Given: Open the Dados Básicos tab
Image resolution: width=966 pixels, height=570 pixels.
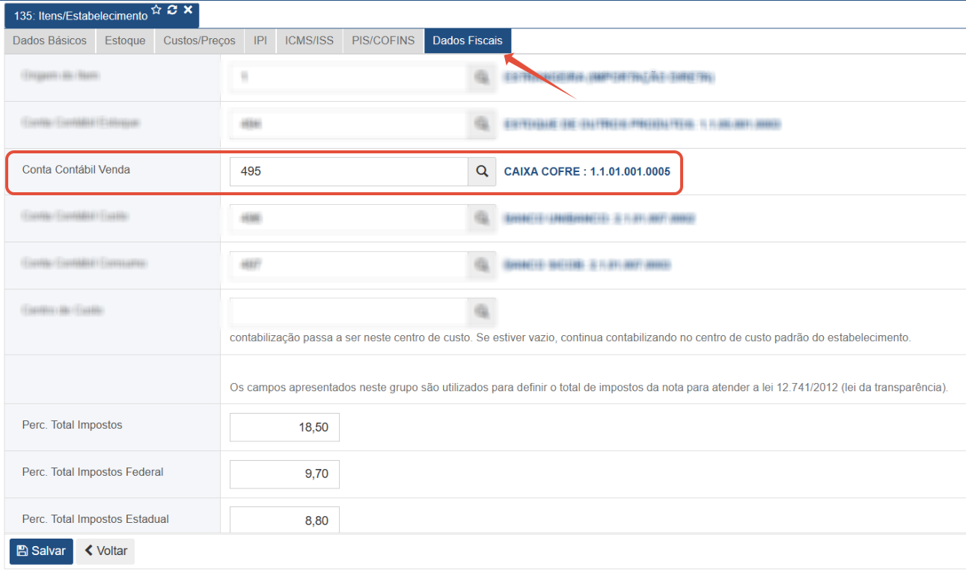Looking at the screenshot, I should pyautogui.click(x=49, y=40).
